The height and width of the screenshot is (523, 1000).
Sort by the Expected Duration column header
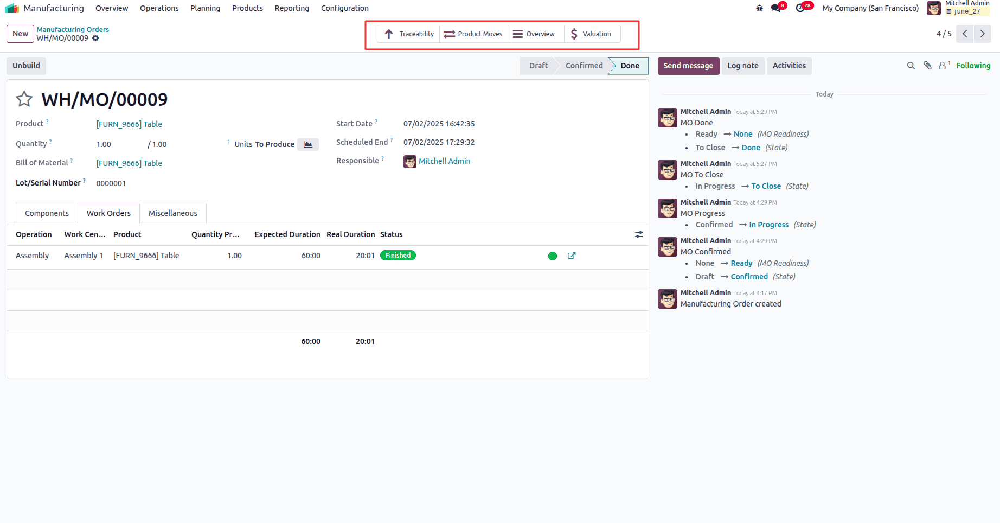(287, 234)
